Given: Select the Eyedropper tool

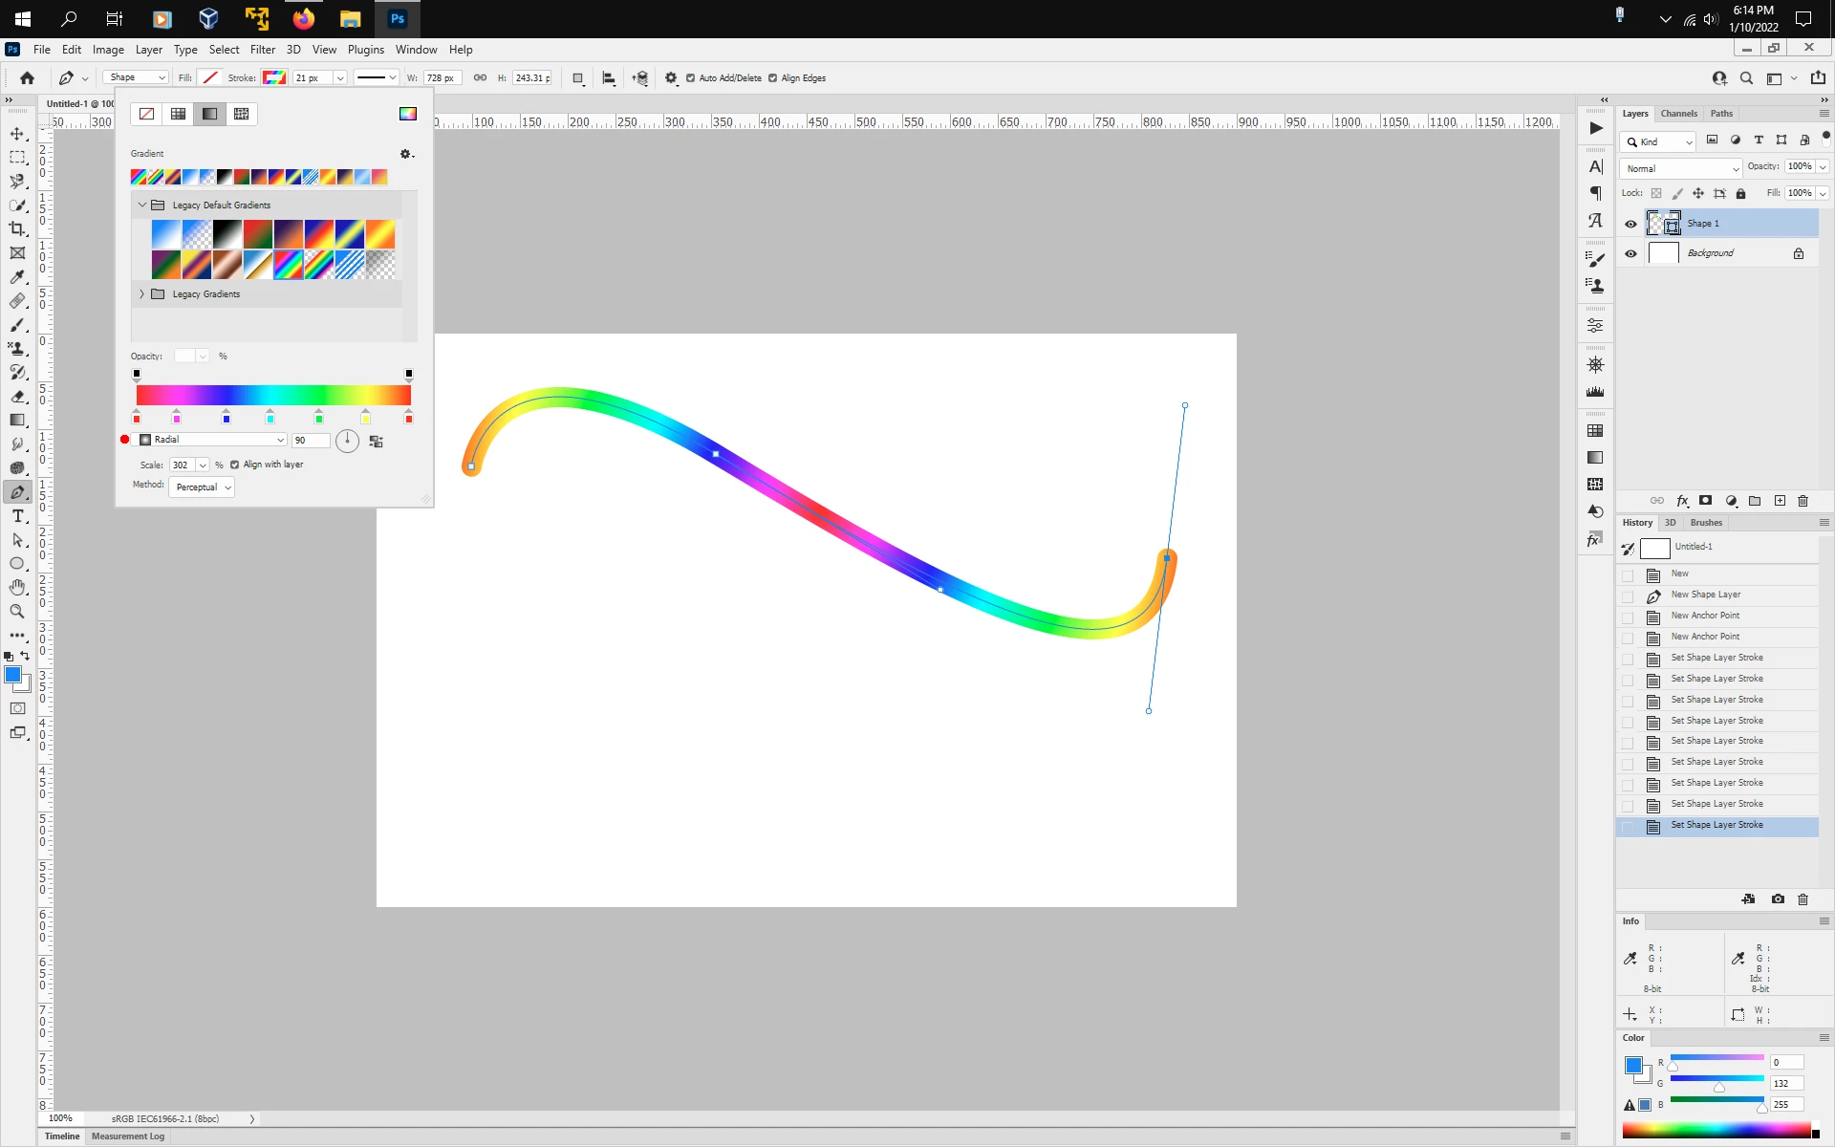Looking at the screenshot, I should point(17,277).
